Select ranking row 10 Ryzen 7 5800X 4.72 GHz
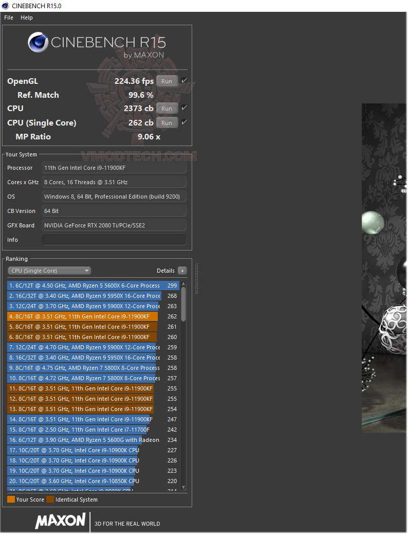Viewport: 408px width, 534px height. [93, 378]
